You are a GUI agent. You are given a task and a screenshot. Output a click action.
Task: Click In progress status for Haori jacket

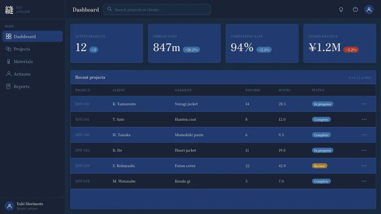click(x=322, y=150)
